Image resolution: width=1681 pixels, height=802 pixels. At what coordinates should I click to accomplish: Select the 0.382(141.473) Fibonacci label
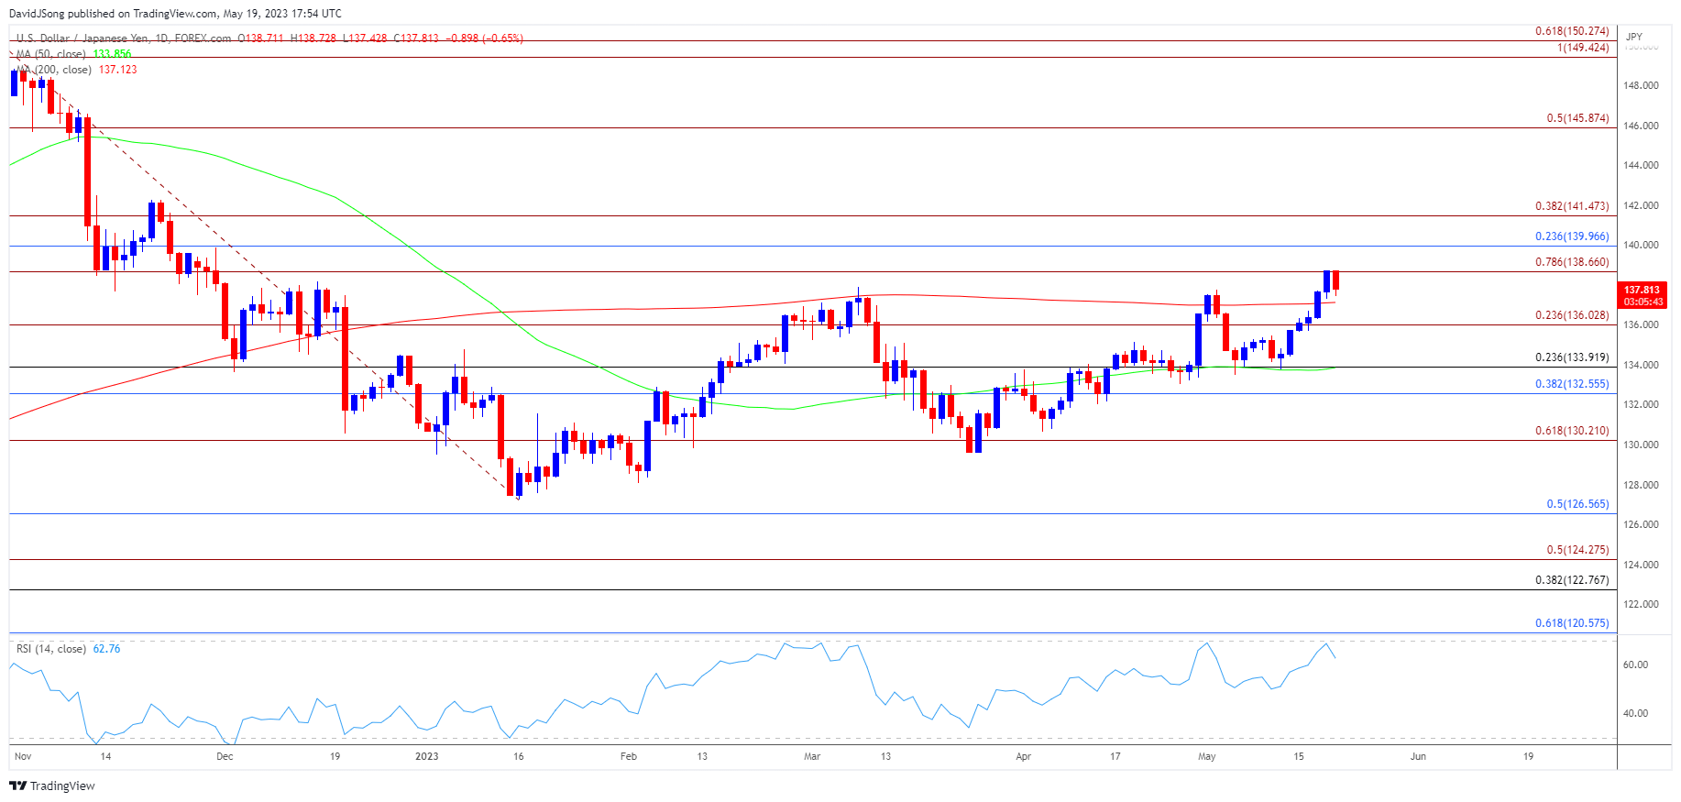click(x=1572, y=207)
